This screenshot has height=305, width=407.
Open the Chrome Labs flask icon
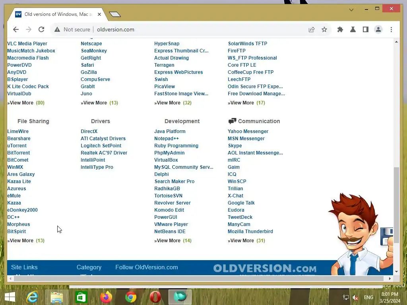click(x=353, y=29)
